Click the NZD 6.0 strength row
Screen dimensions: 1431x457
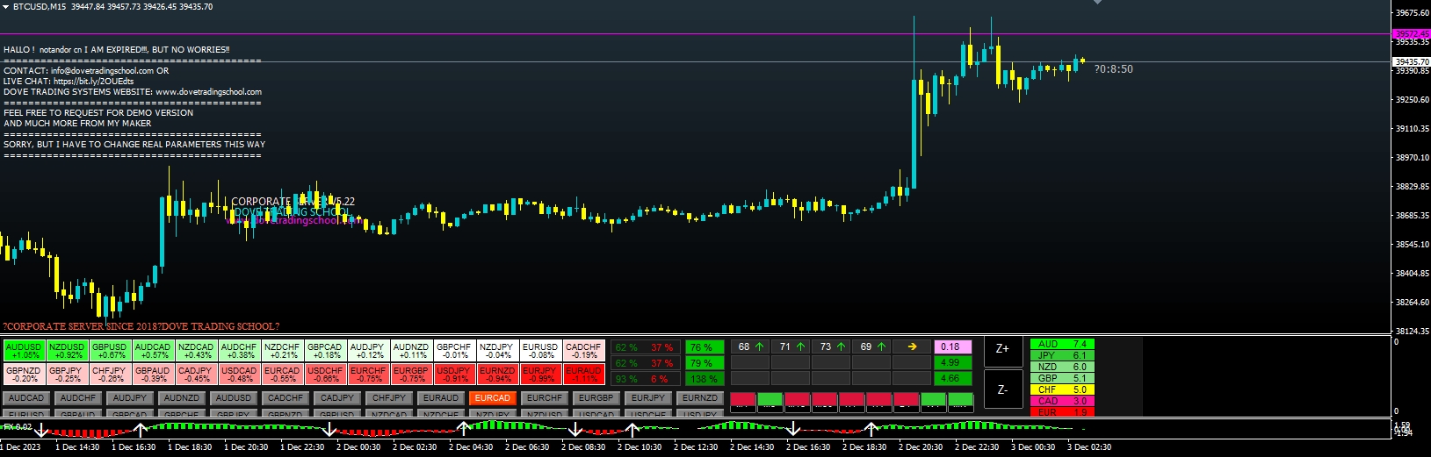(x=1061, y=367)
